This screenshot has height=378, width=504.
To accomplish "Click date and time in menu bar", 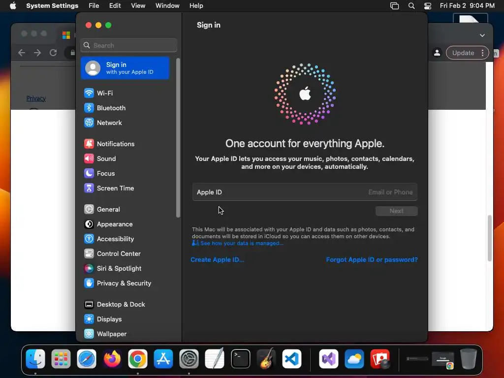I will 467,6.
